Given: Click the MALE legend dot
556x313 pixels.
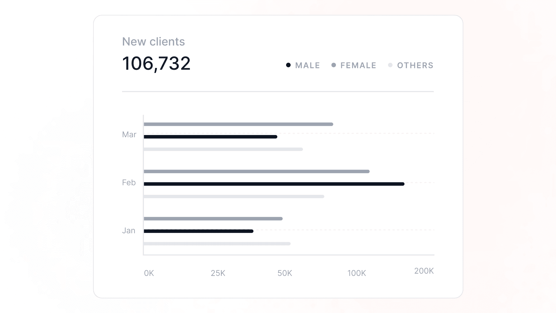Looking at the screenshot, I should pos(288,65).
